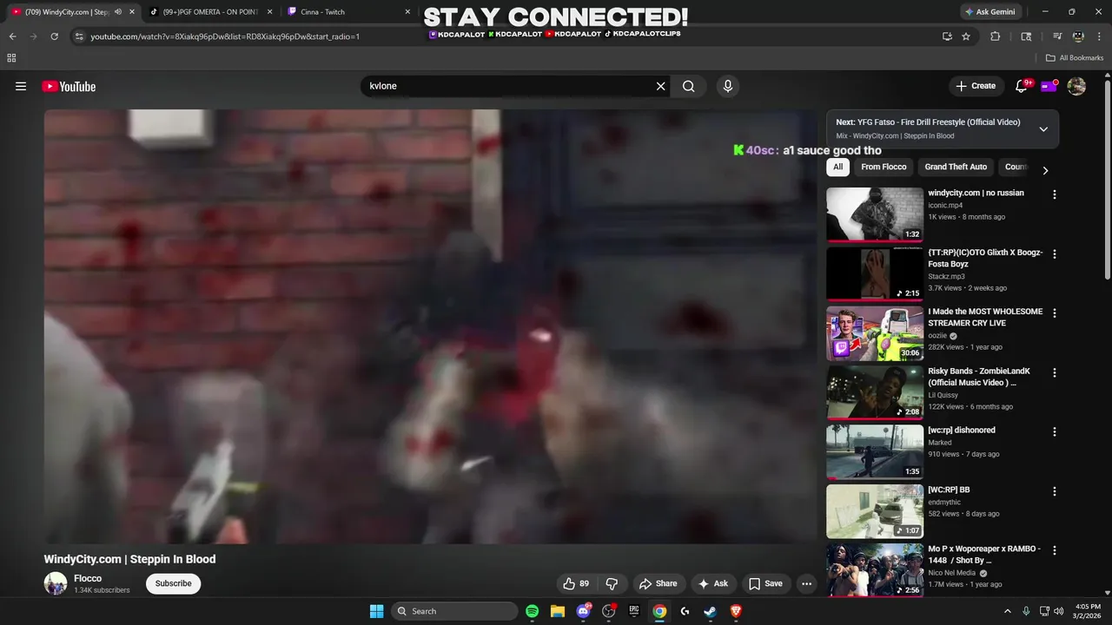Viewport: 1112px width, 625px height.
Task: Show more filter chips with right arrow
Action: pyautogui.click(x=1045, y=170)
